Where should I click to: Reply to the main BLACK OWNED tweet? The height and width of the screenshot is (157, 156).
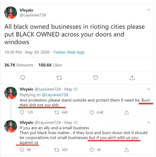23,78
